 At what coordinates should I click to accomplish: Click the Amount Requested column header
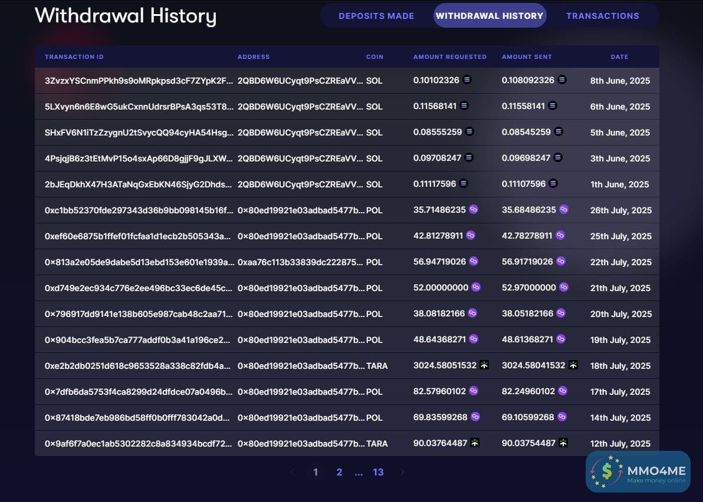[x=449, y=57]
